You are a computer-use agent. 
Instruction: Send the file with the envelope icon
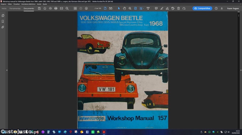click(61, 8)
